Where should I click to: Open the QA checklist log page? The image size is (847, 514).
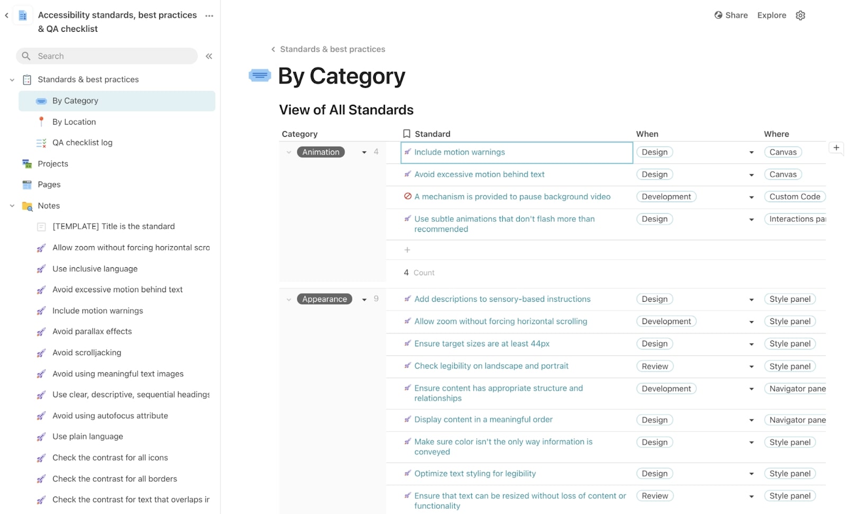(82, 142)
